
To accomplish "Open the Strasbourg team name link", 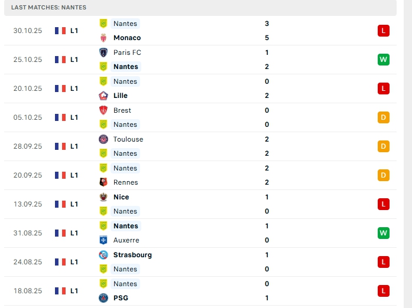I will [132, 255].
